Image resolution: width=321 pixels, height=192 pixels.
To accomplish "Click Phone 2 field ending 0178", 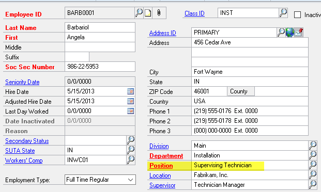I will click(250, 121).
